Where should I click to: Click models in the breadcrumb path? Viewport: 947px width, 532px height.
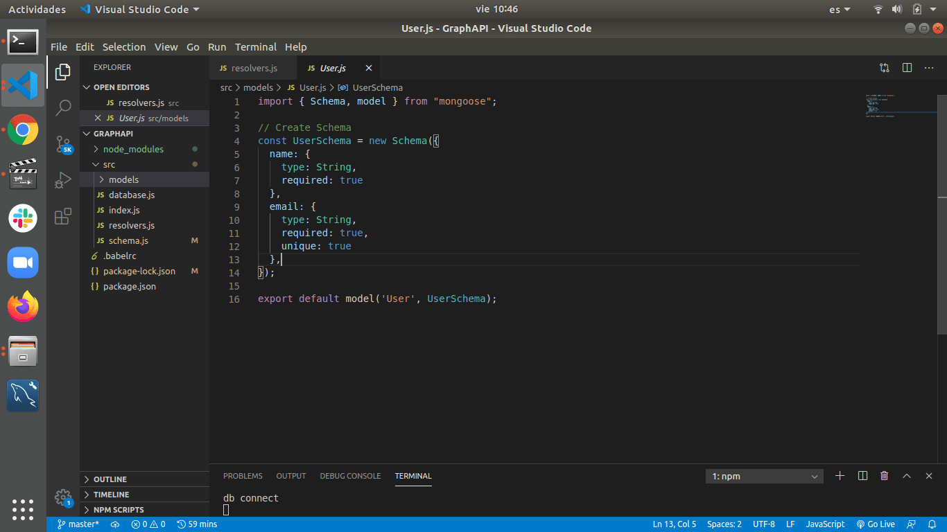pyautogui.click(x=258, y=88)
